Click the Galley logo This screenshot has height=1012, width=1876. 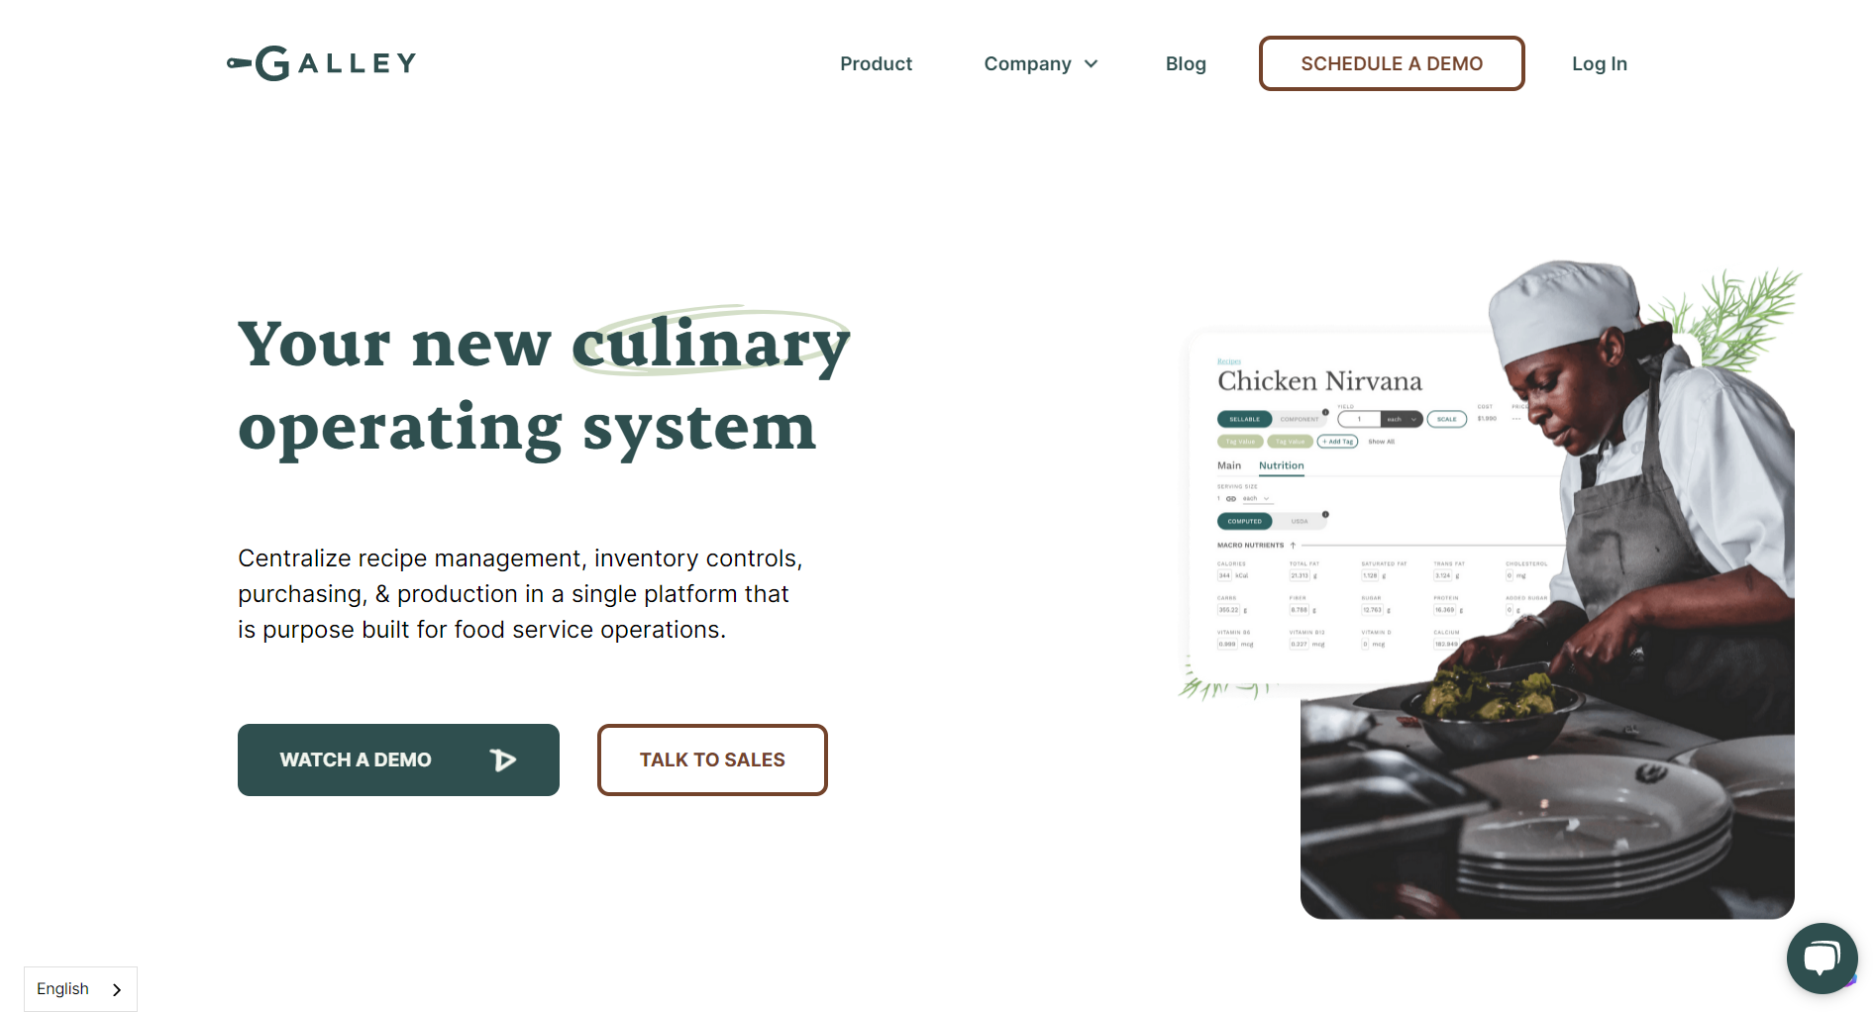[321, 63]
